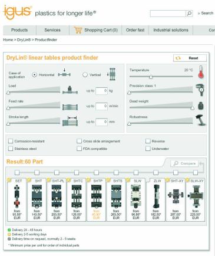Image resolution: width=215 pixels, height=256 pixels.
Task: Click the search magnifier icon
Action: click(189, 14)
